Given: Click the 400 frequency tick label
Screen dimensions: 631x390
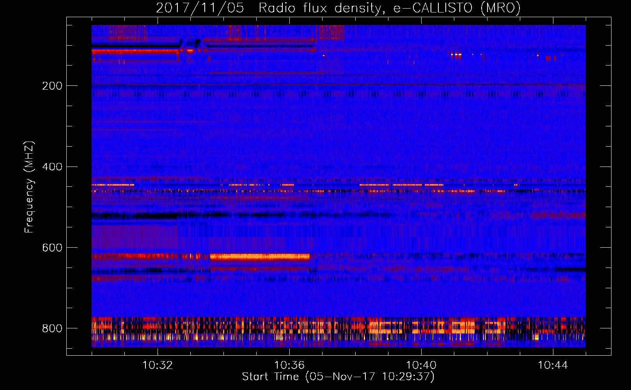Looking at the screenshot, I should click(52, 167).
